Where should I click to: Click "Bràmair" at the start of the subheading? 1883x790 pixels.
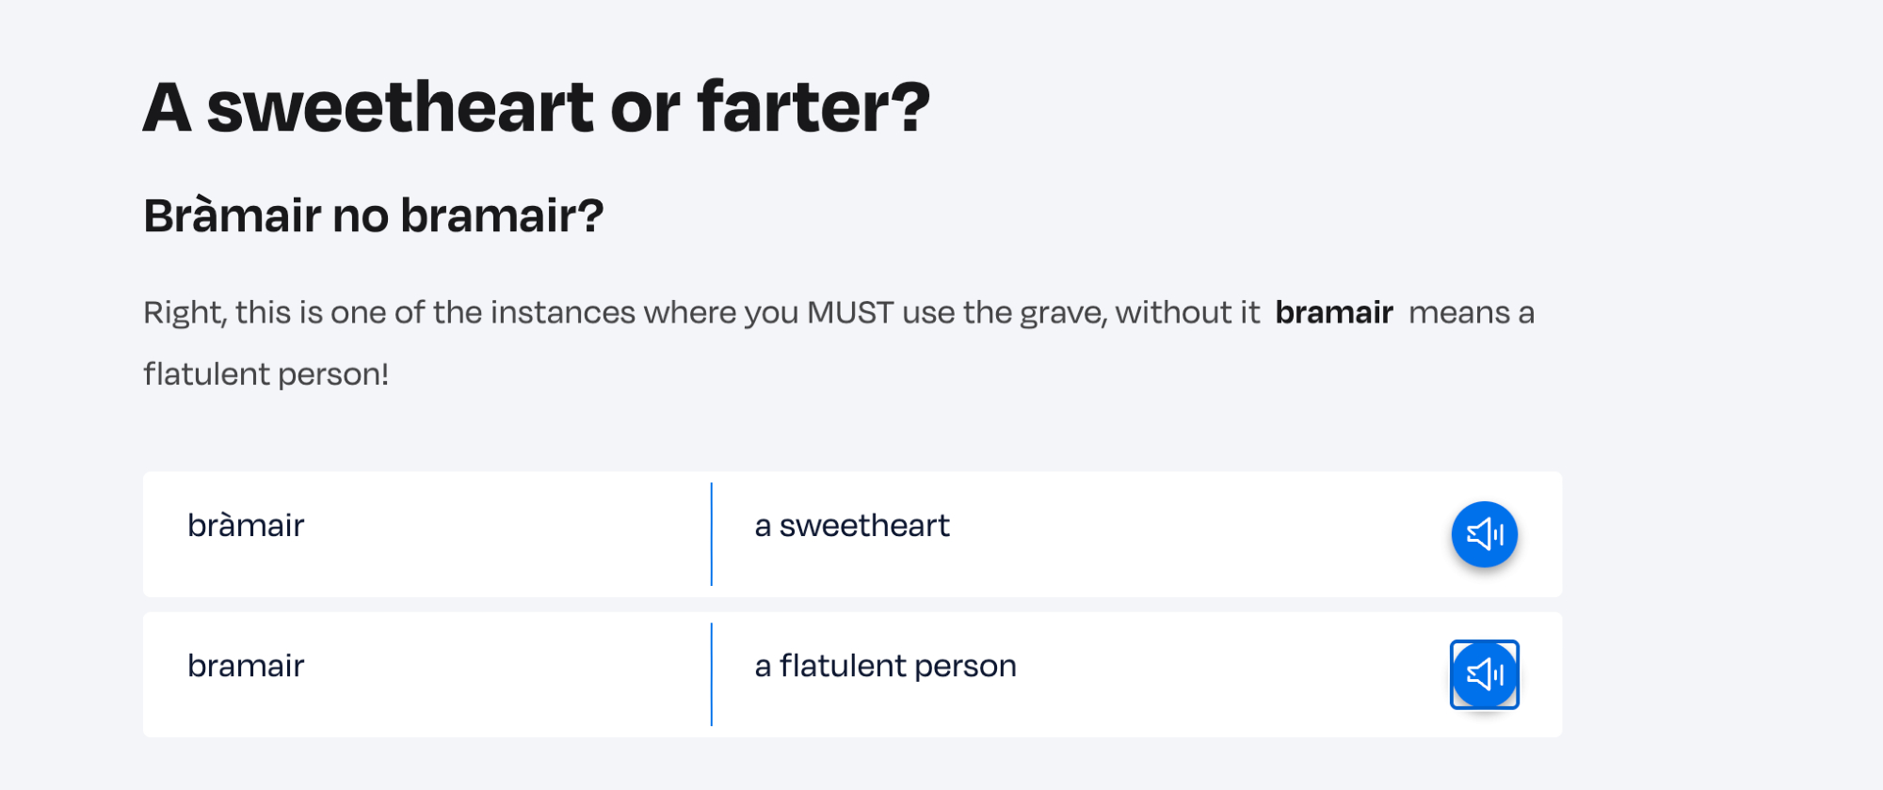[x=233, y=215]
